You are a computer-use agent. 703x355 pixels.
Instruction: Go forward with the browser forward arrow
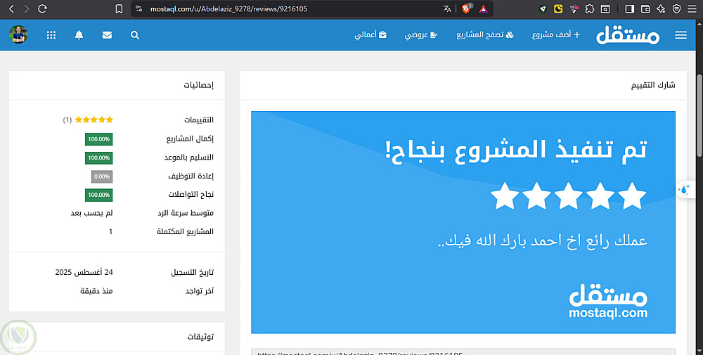[x=27, y=8]
